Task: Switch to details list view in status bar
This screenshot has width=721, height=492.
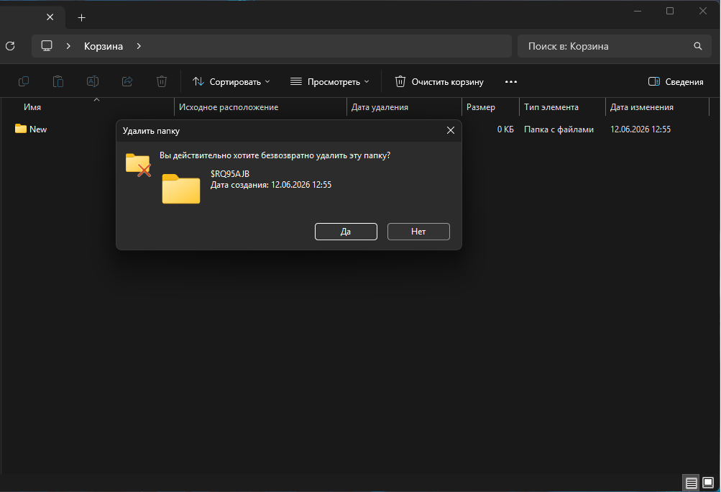Action: coord(691,483)
